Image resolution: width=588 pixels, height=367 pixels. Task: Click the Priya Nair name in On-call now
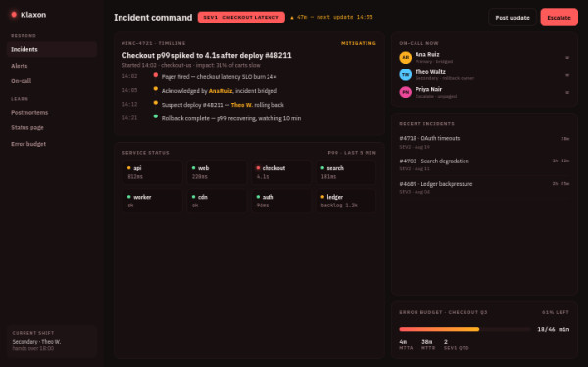[x=428, y=89]
